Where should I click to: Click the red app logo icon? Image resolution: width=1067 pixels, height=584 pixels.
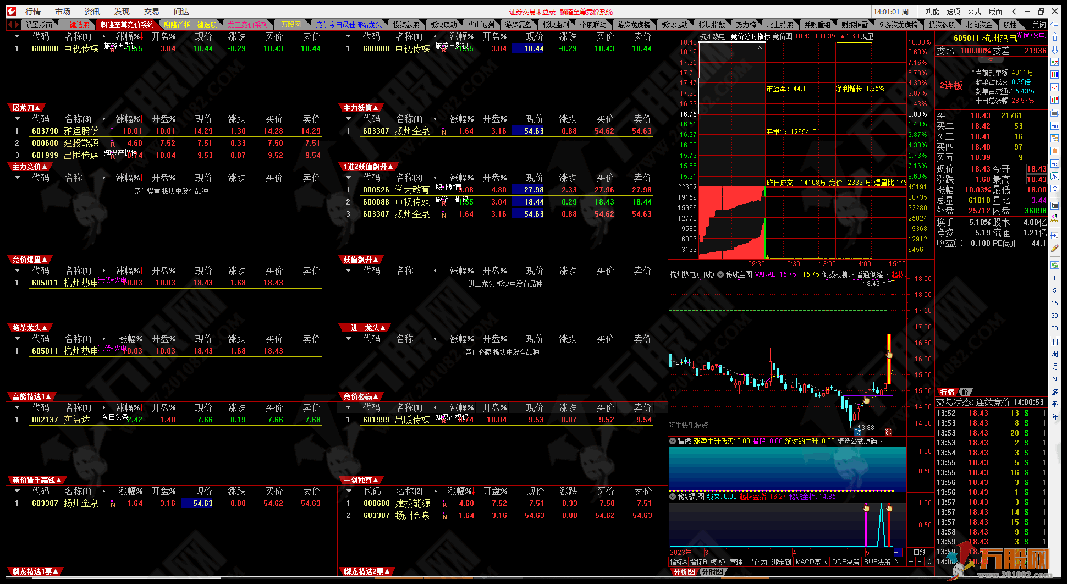[12, 11]
